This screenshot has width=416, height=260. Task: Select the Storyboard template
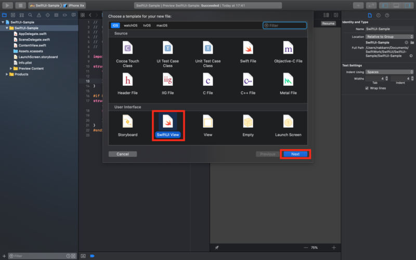tap(127, 126)
